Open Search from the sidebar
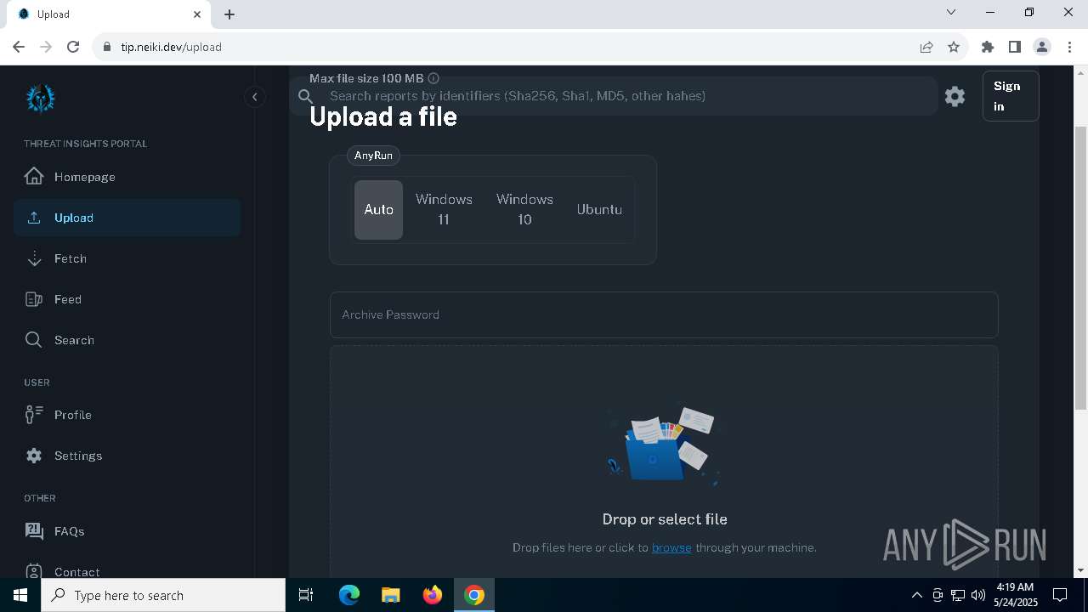 pos(127,340)
